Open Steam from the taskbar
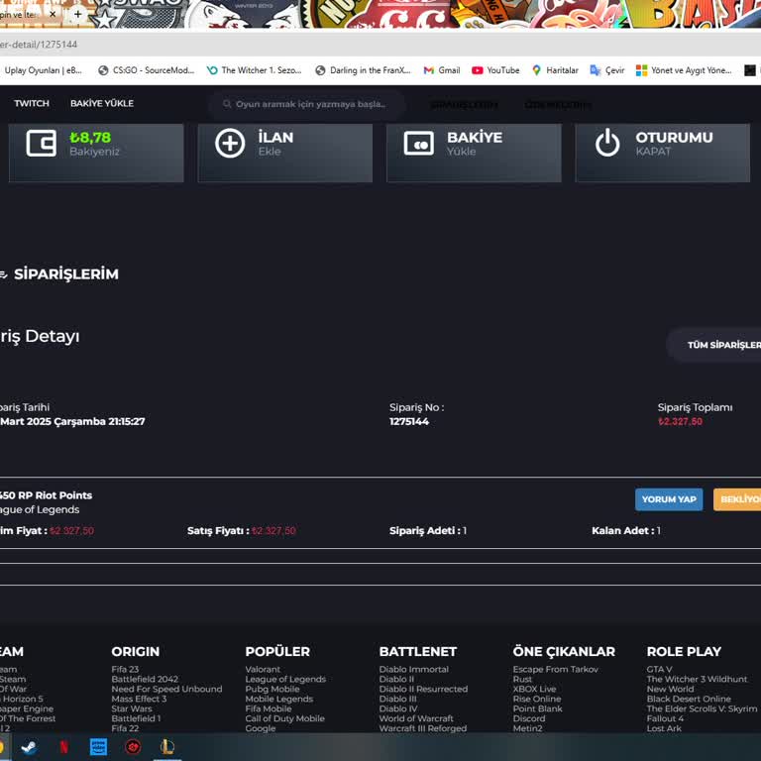This screenshot has height=761, width=761. coord(29,747)
